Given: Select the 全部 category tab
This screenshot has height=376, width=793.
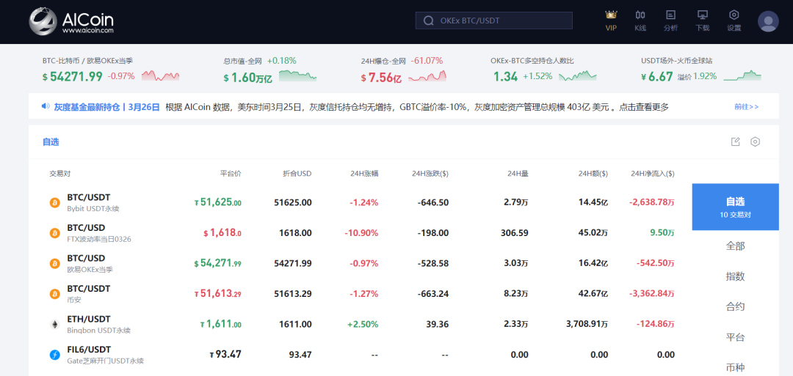Looking at the screenshot, I should click(x=735, y=246).
